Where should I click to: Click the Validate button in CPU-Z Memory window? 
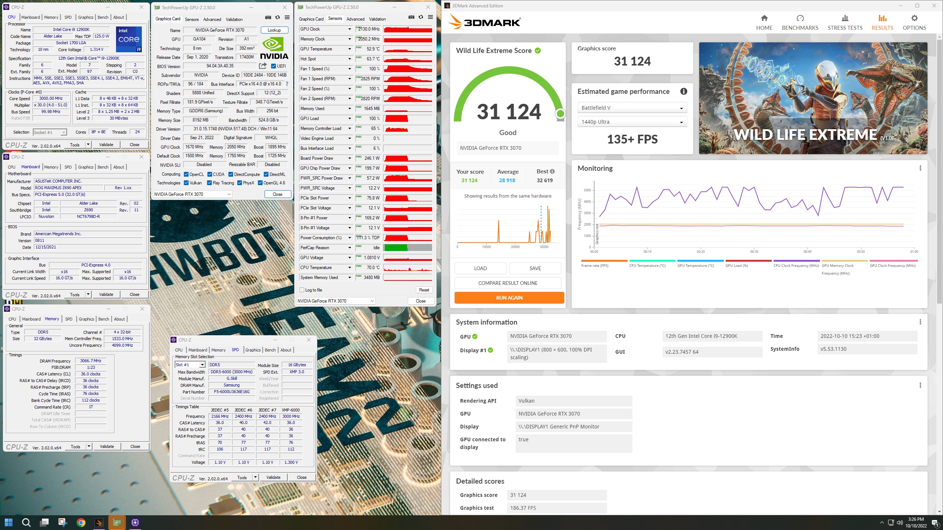(107, 446)
